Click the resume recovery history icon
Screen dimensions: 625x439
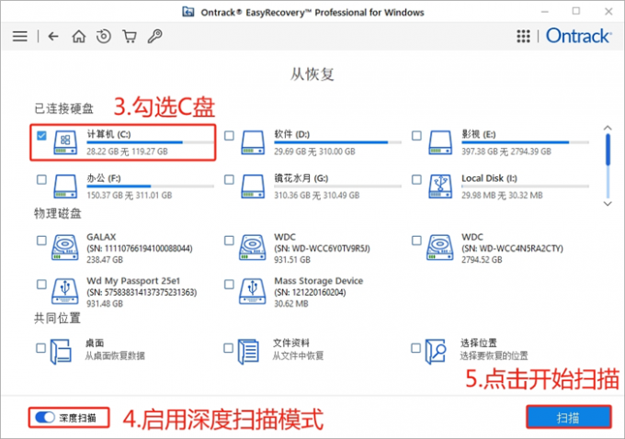point(104,37)
